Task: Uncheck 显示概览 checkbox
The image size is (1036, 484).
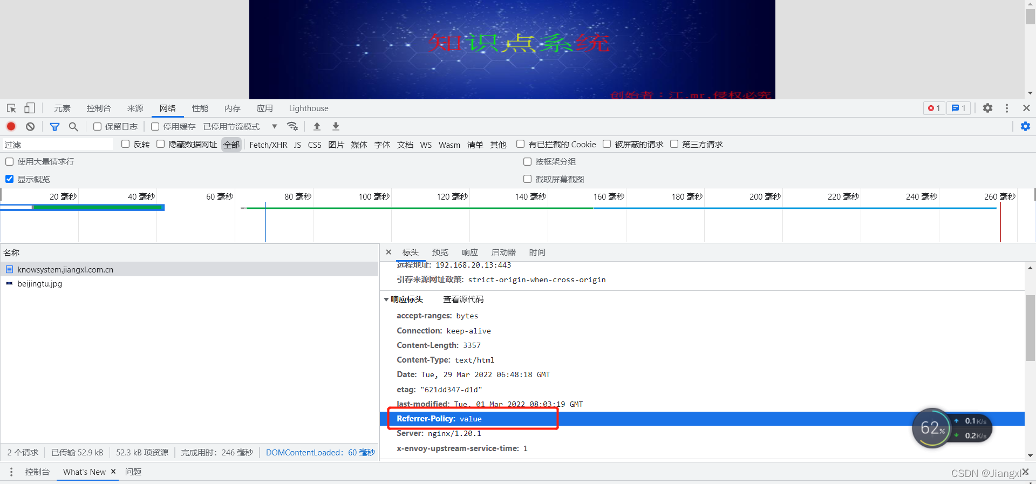Action: coord(10,179)
